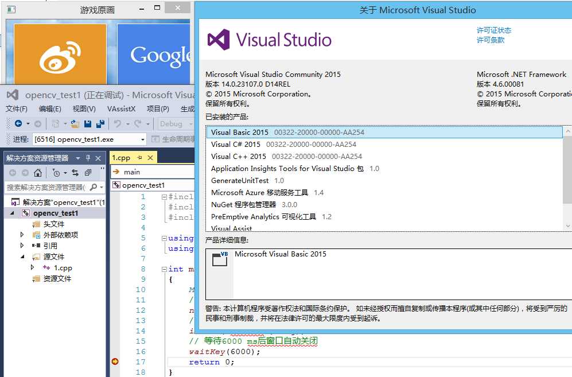
Task: Click the Pending Changes Filter clock icon
Action: pos(56,173)
